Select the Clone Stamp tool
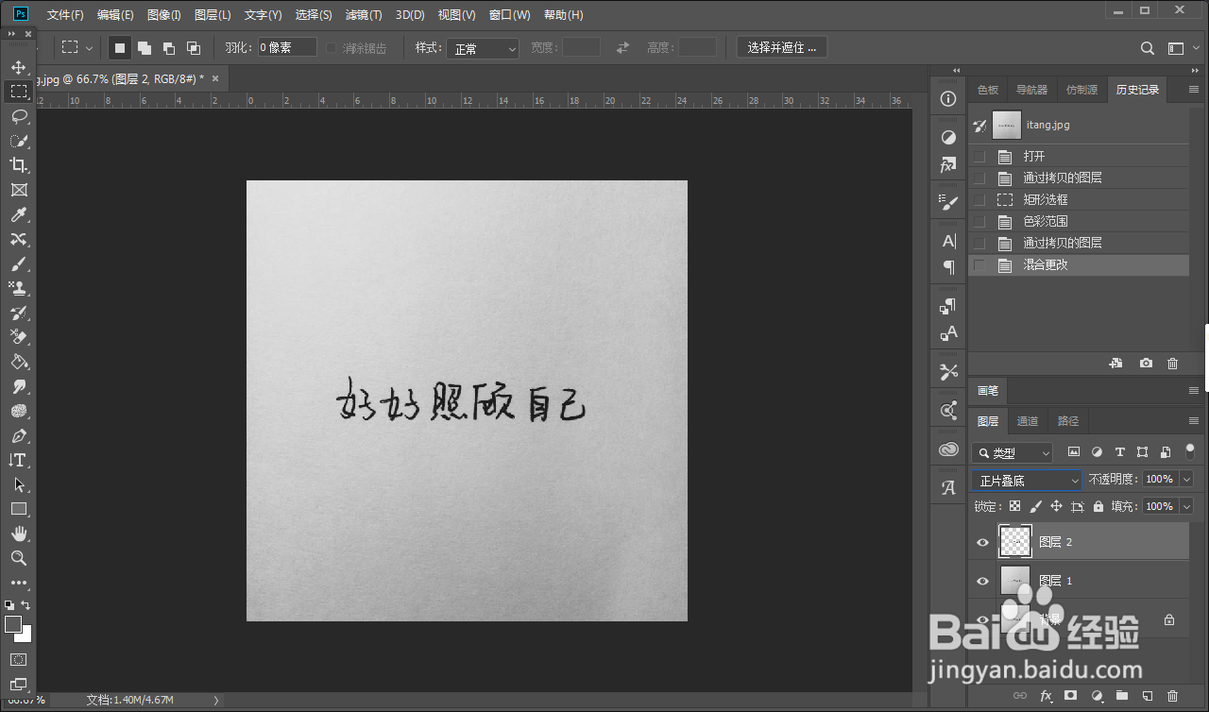1209x712 pixels. tap(18, 288)
